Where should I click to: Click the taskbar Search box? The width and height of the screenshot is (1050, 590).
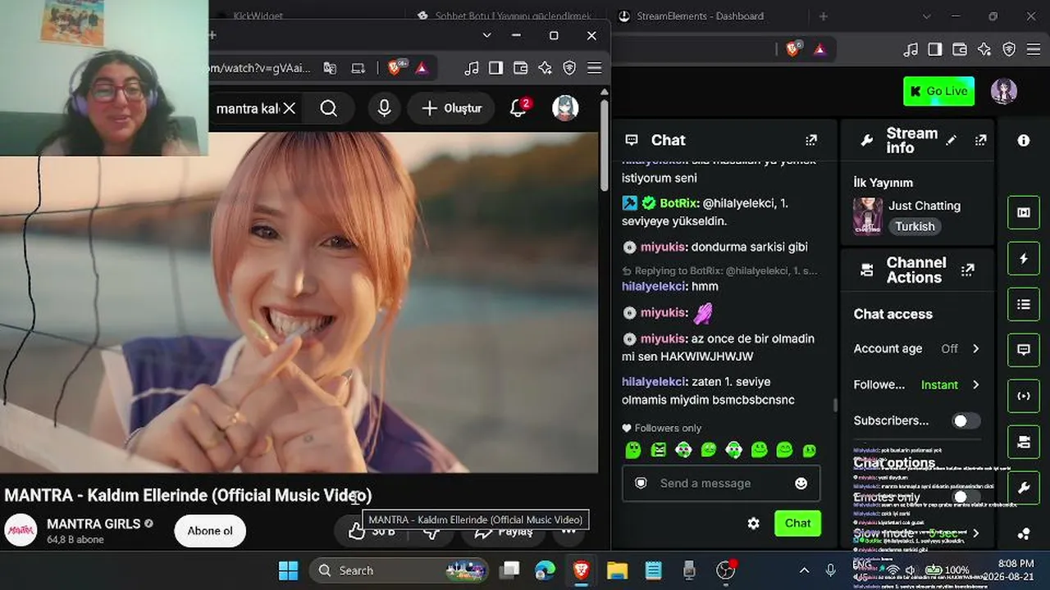click(x=399, y=570)
